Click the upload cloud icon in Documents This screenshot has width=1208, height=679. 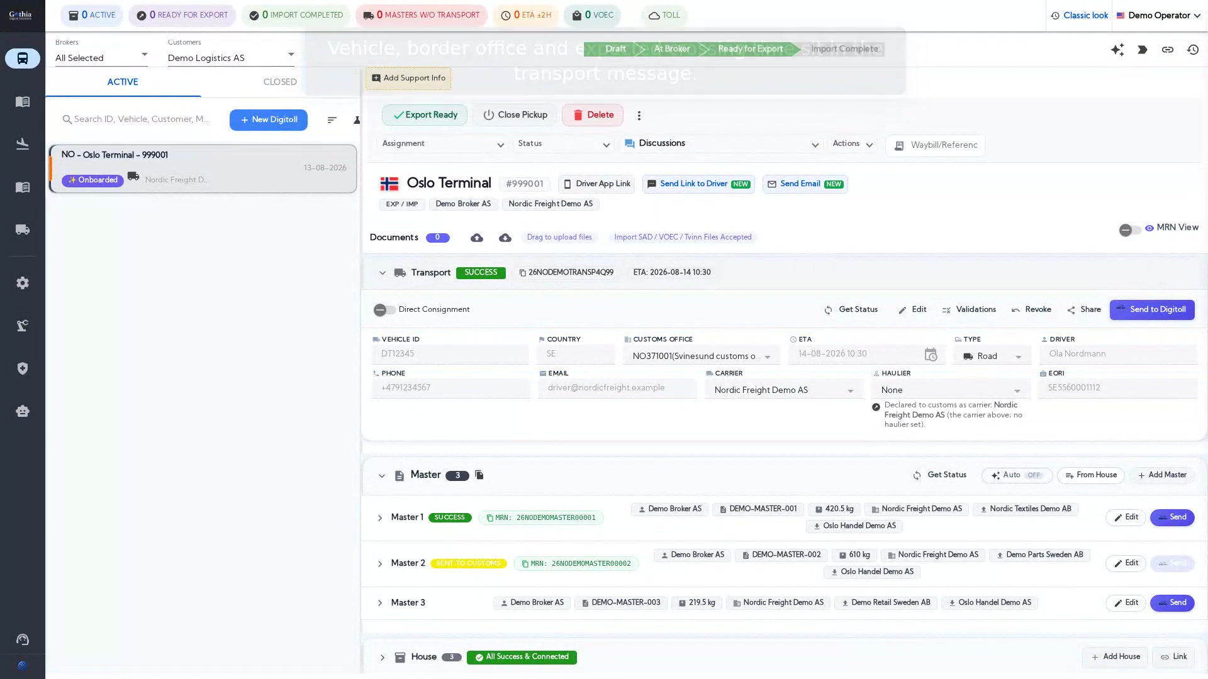[x=477, y=238]
